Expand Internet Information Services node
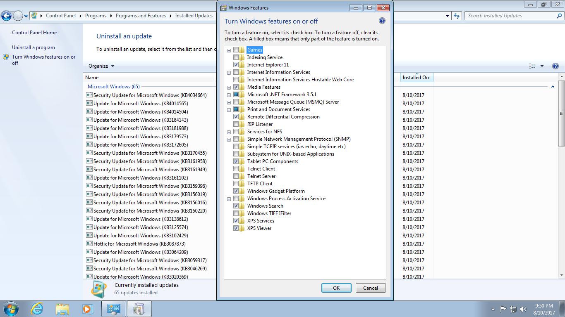The image size is (565, 317). pos(229,73)
